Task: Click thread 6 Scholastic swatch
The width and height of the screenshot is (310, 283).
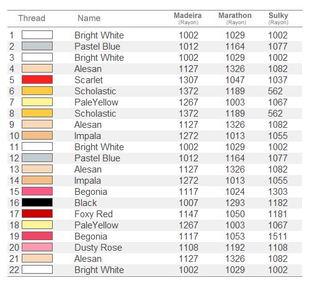Action: pyautogui.click(x=37, y=91)
